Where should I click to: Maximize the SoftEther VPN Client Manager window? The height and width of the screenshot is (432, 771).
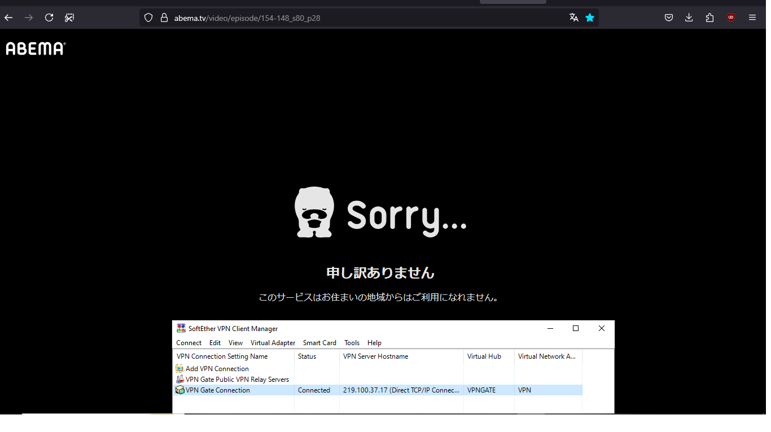576,328
